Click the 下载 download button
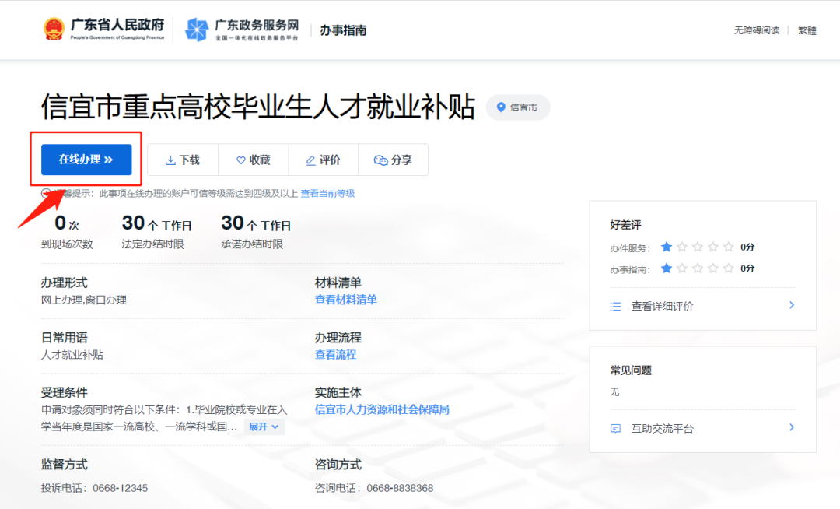 [x=183, y=160]
